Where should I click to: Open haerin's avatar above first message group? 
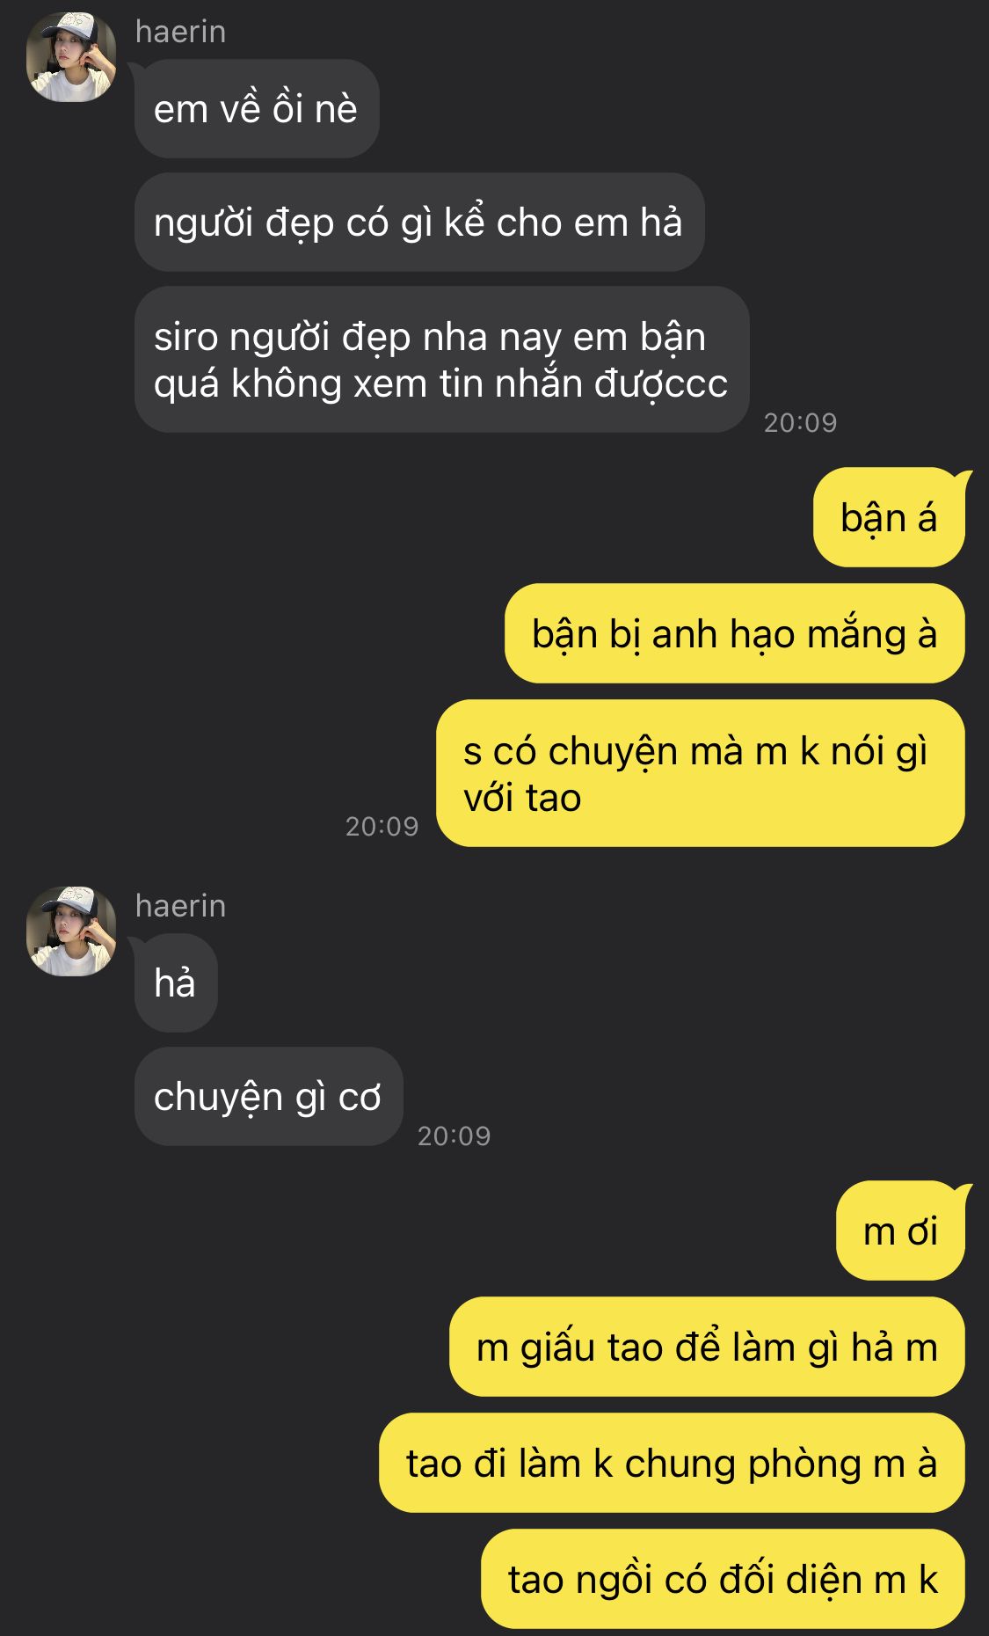pyautogui.click(x=71, y=57)
